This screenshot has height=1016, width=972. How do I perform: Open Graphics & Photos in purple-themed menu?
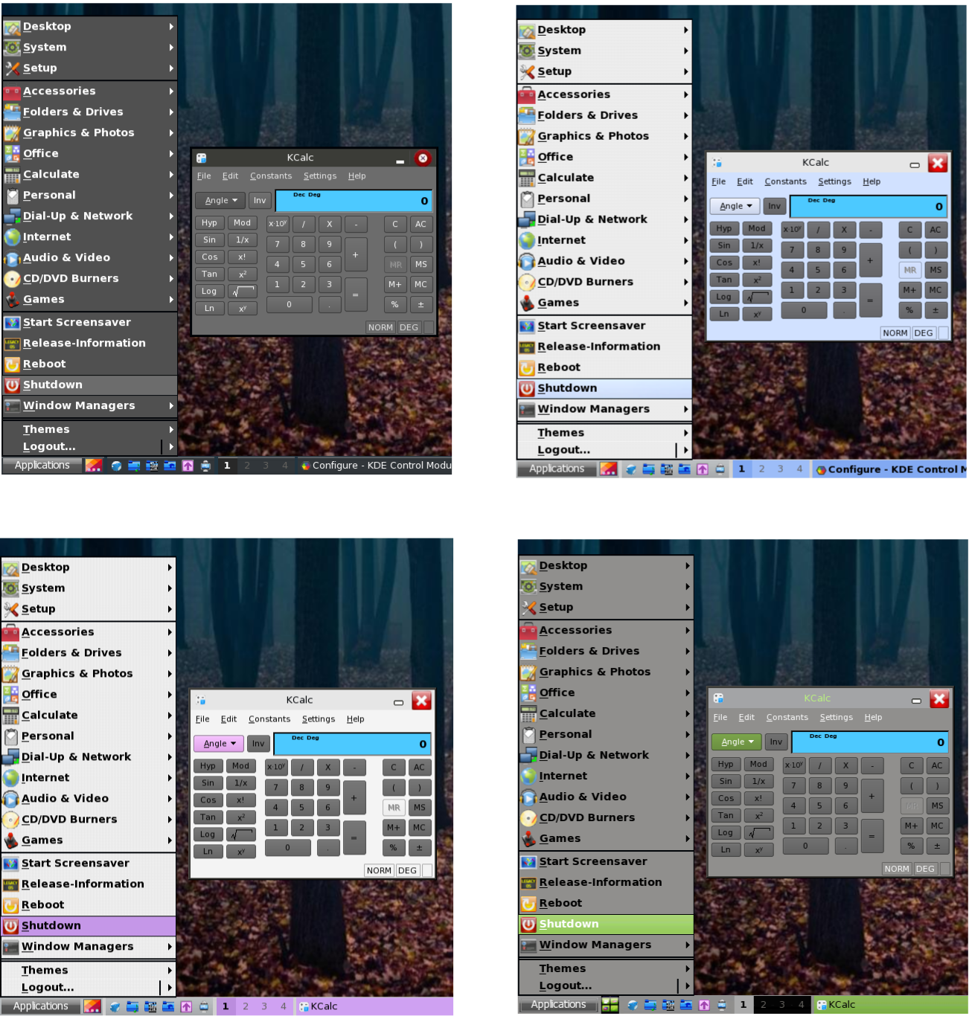coord(88,673)
